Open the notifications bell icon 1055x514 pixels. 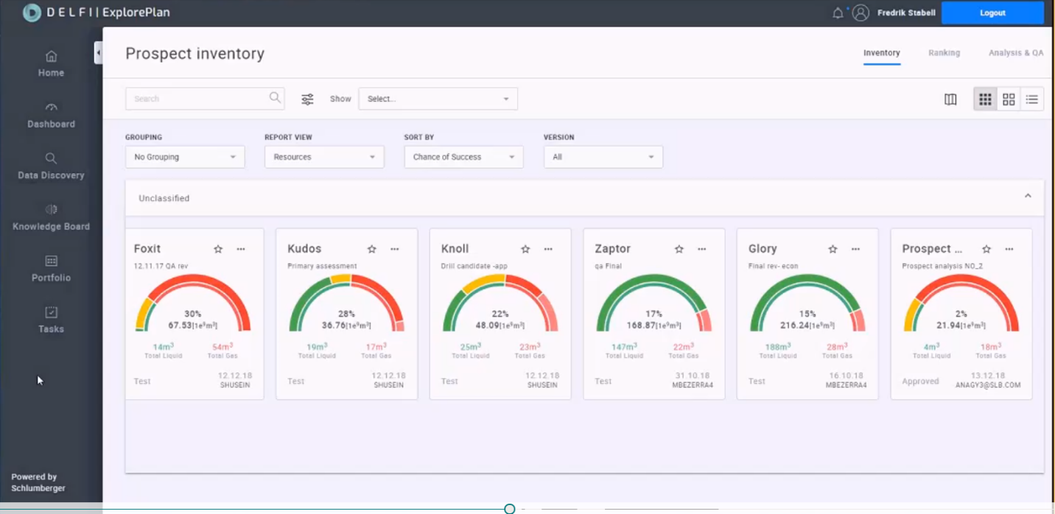838,13
